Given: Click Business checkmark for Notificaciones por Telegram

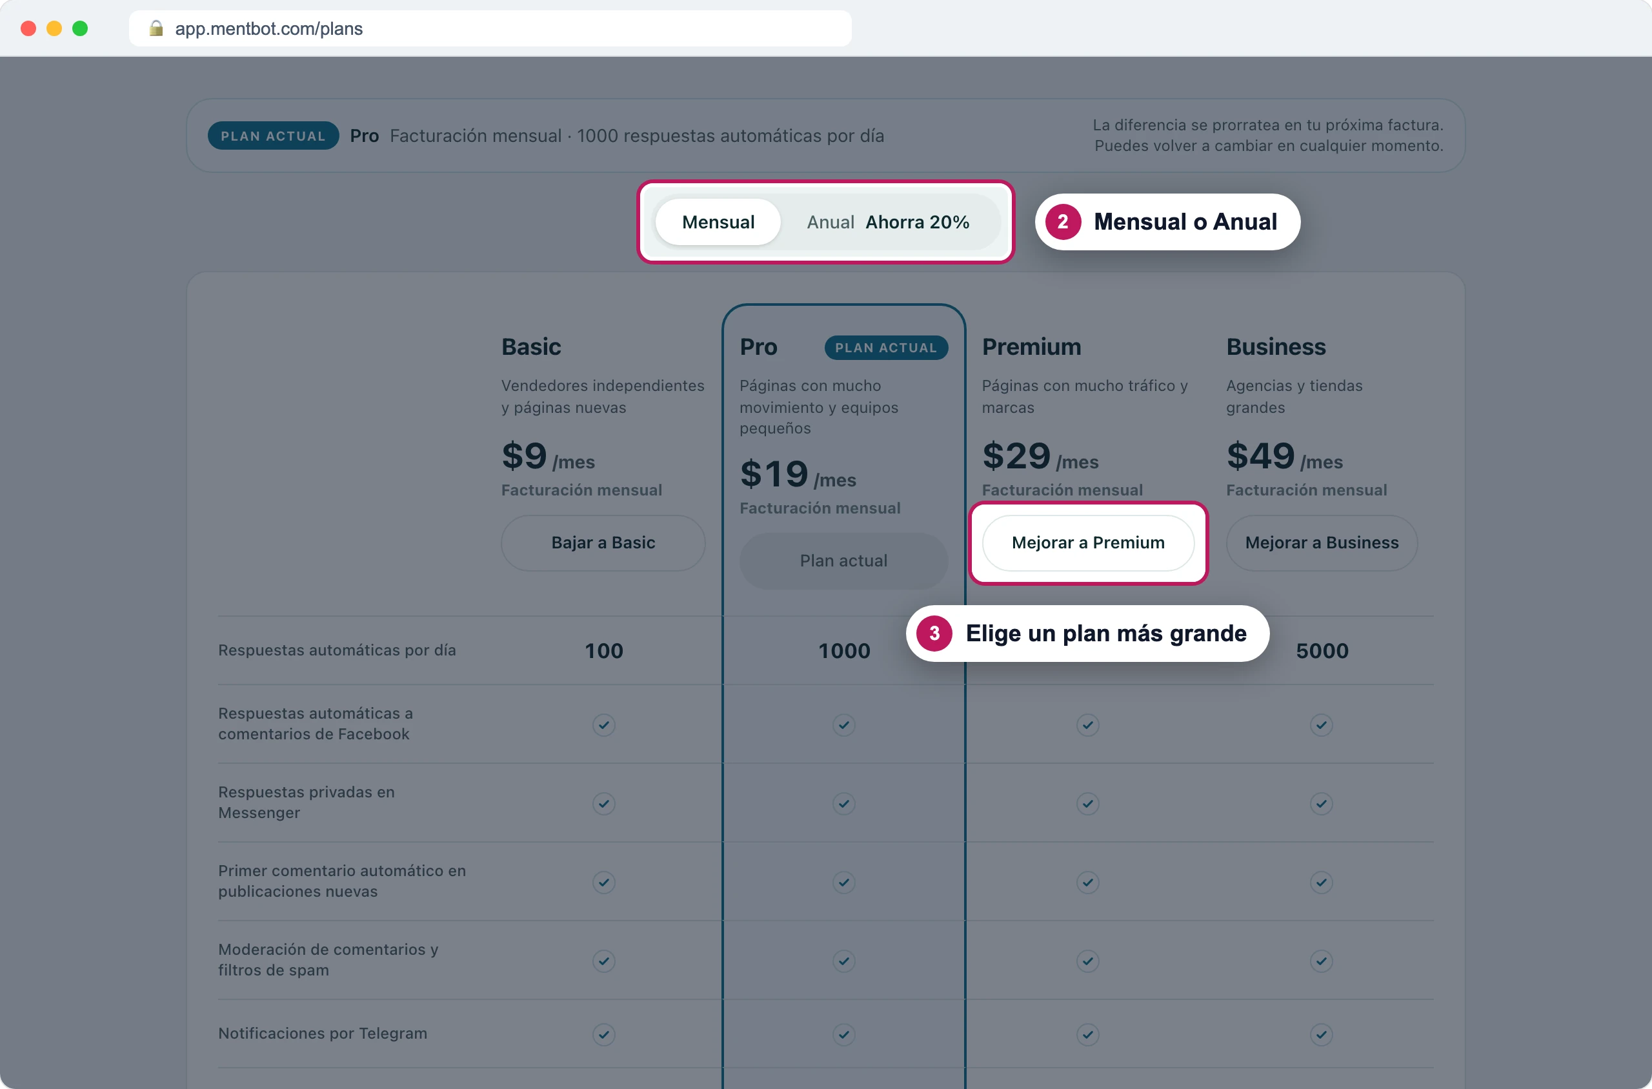Looking at the screenshot, I should tap(1322, 1035).
